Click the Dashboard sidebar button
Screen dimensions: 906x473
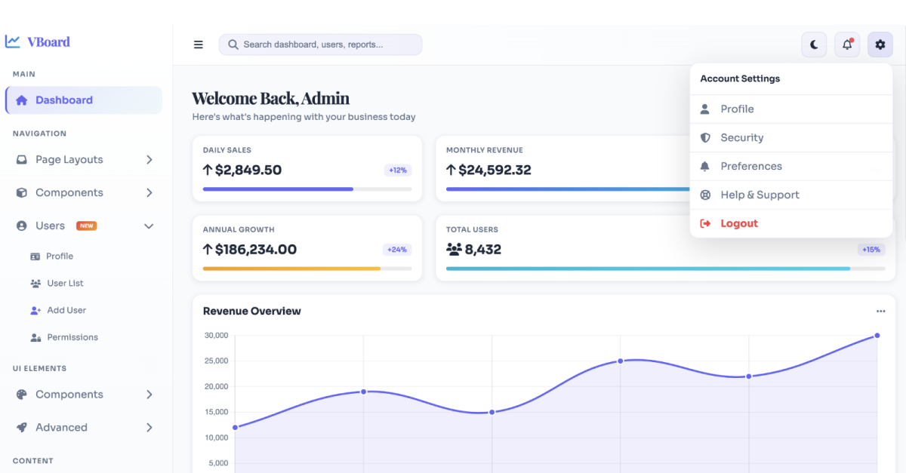[84, 100]
